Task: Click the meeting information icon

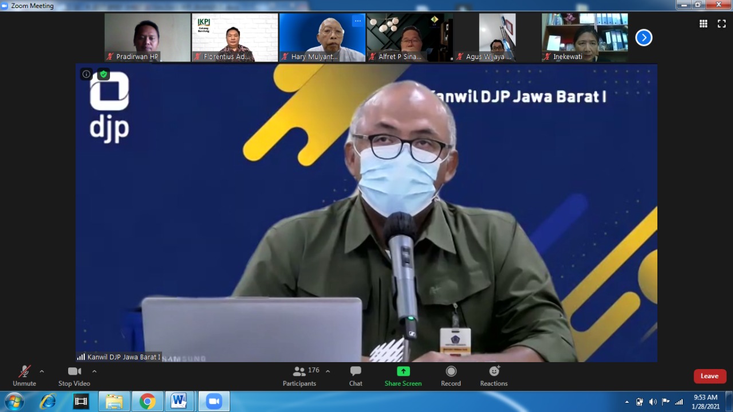Action: pyautogui.click(x=86, y=74)
